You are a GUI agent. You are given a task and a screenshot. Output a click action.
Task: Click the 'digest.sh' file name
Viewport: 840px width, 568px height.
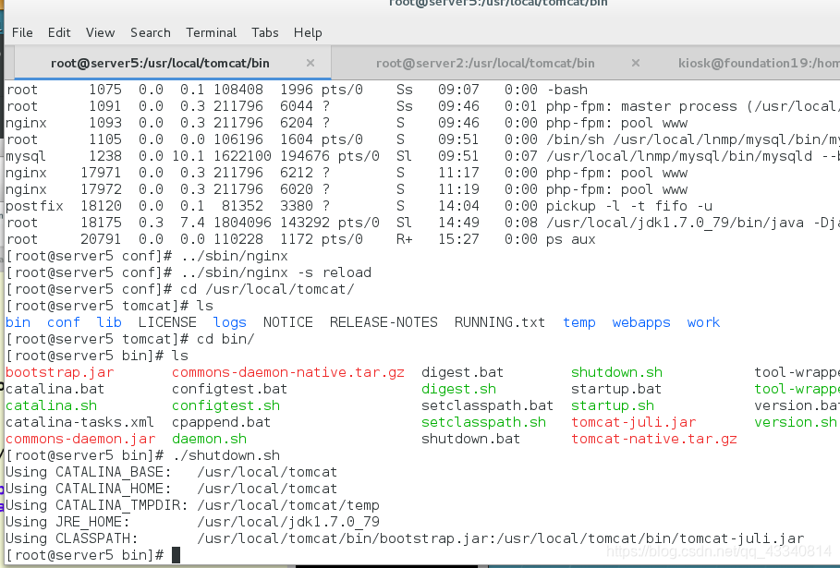pyautogui.click(x=458, y=389)
